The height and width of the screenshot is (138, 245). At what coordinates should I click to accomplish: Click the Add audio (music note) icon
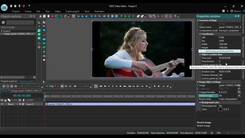tap(39, 34)
